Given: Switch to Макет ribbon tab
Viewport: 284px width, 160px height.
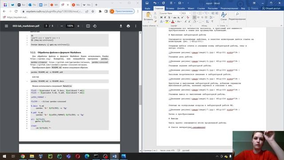Looking at the screenshot, I should tap(191, 8).
